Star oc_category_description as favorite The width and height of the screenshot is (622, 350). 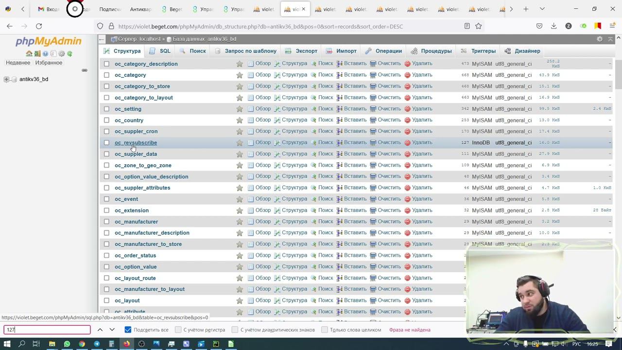point(240,64)
